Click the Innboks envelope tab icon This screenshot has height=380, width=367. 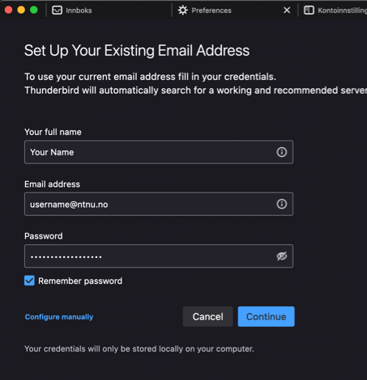[x=57, y=11]
